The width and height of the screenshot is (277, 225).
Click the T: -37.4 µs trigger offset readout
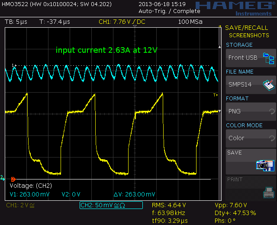click(55, 22)
